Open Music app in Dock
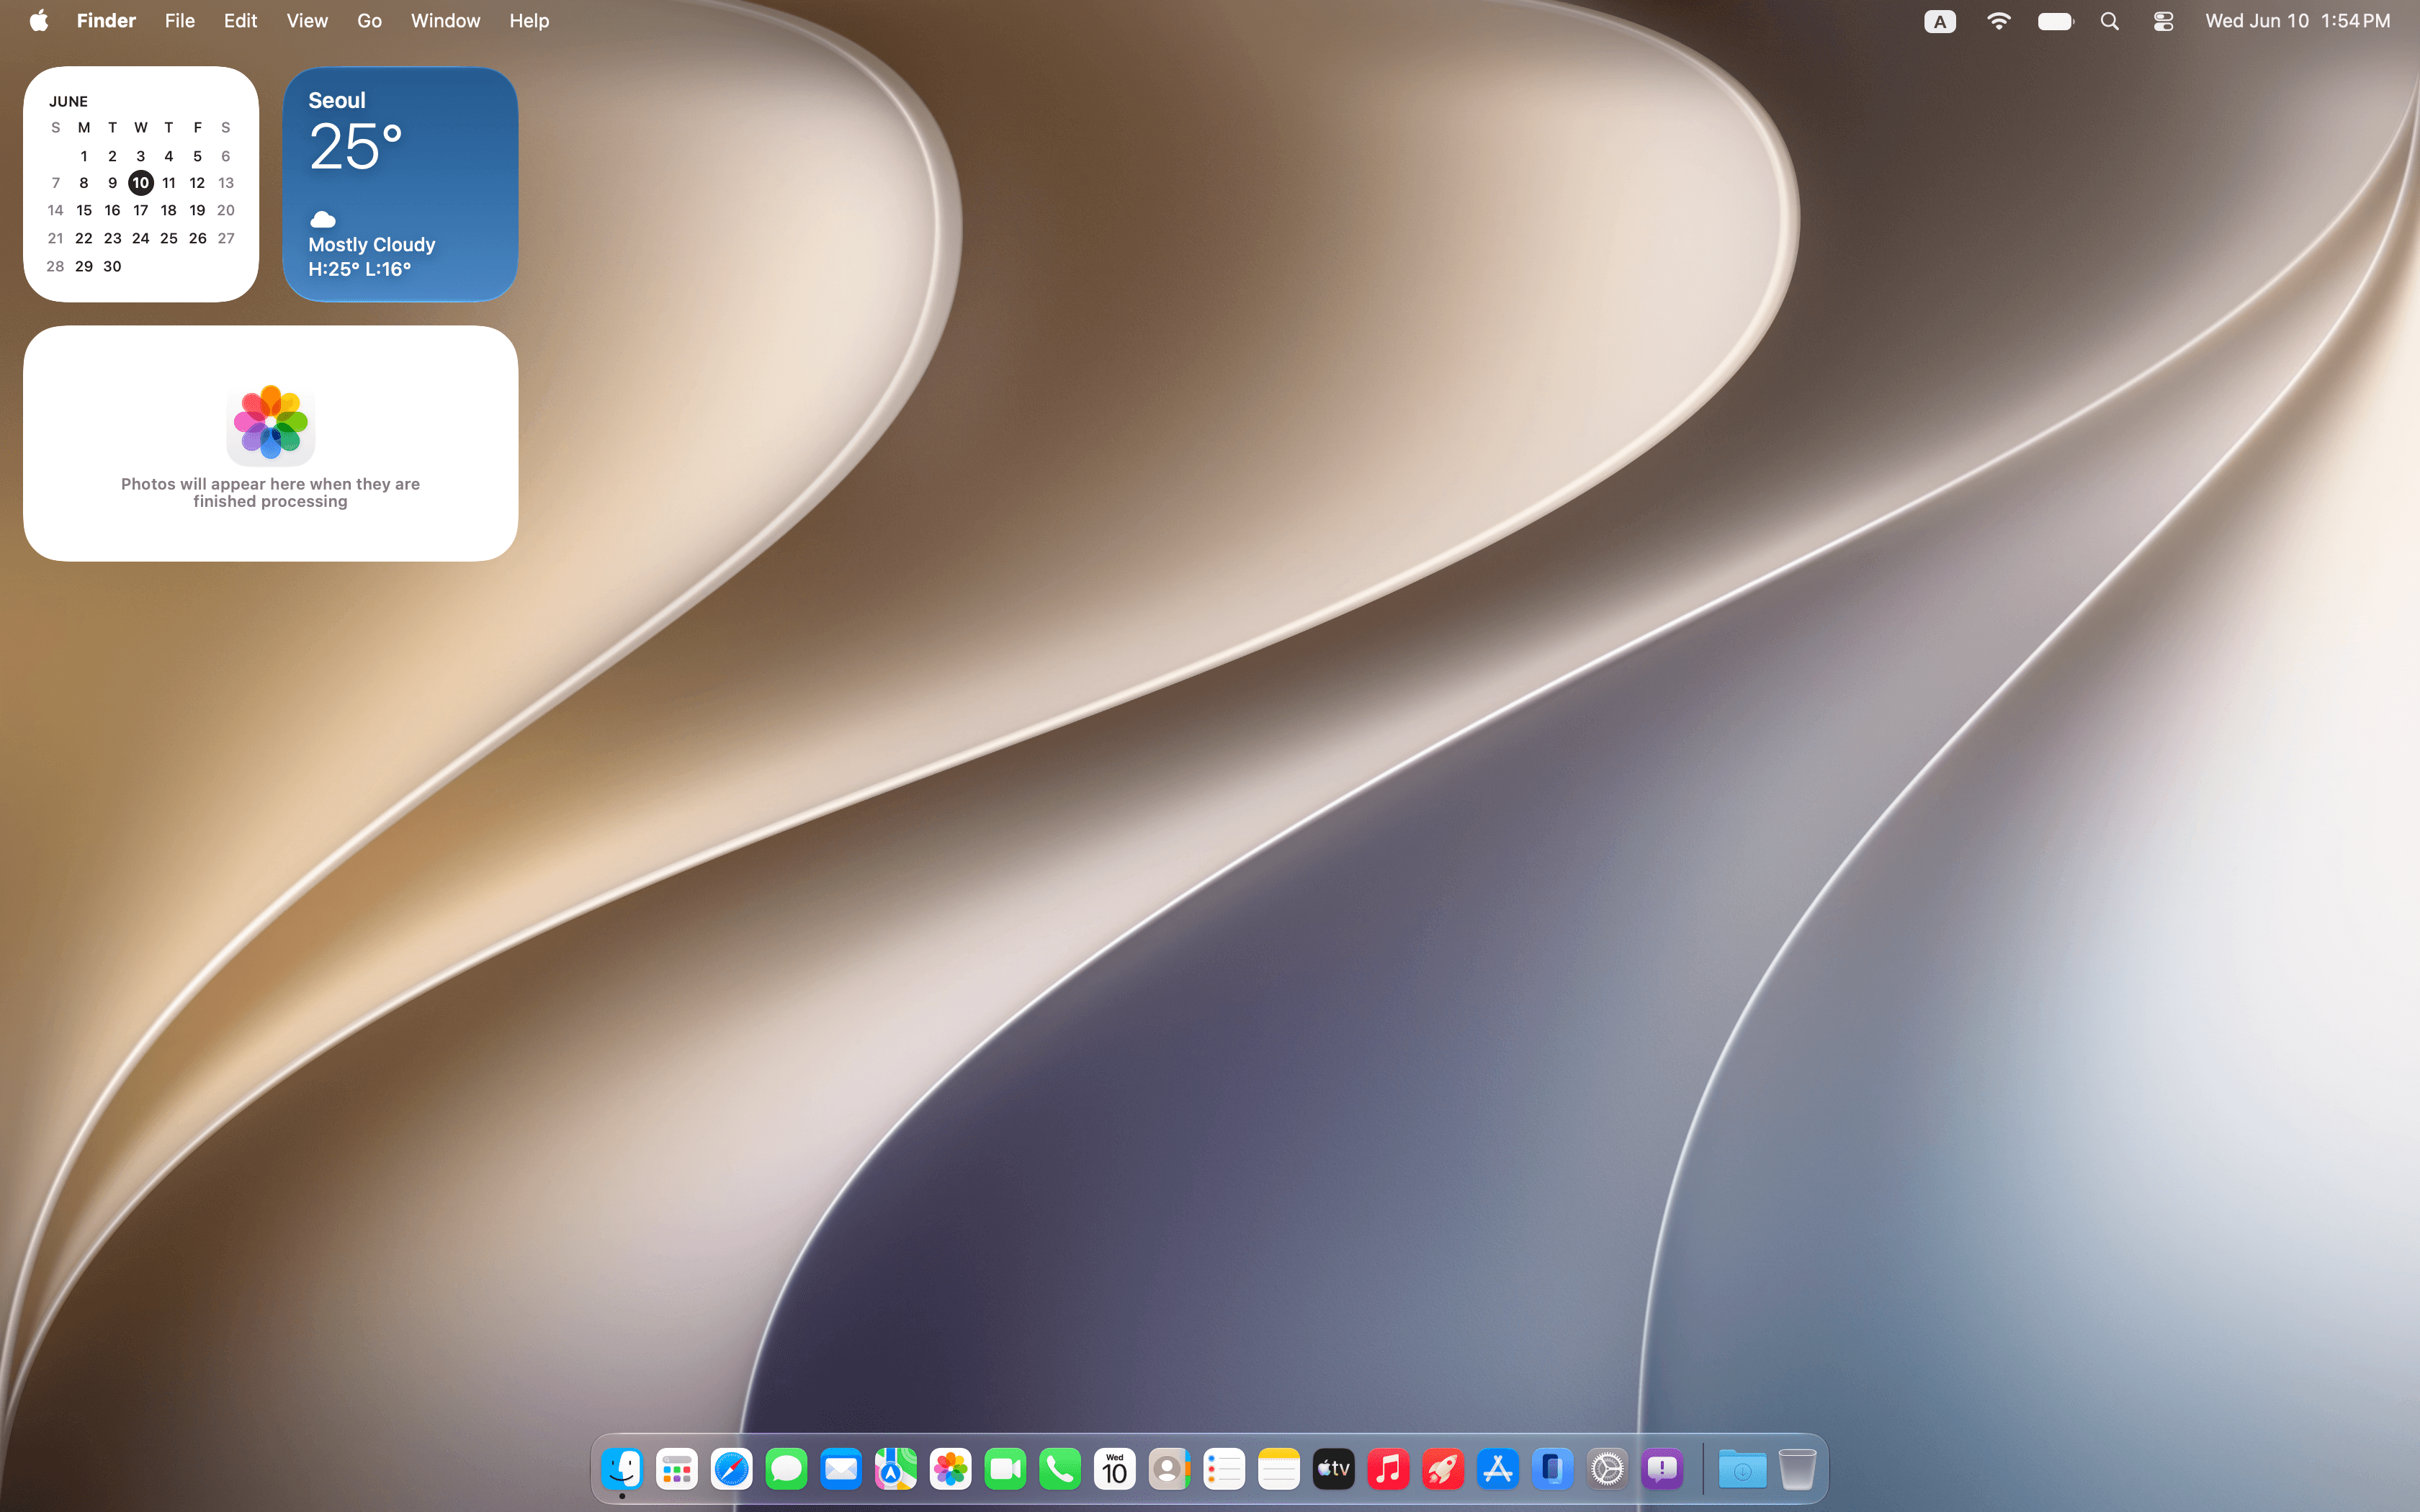Image resolution: width=2420 pixels, height=1512 pixels. pyautogui.click(x=1388, y=1468)
